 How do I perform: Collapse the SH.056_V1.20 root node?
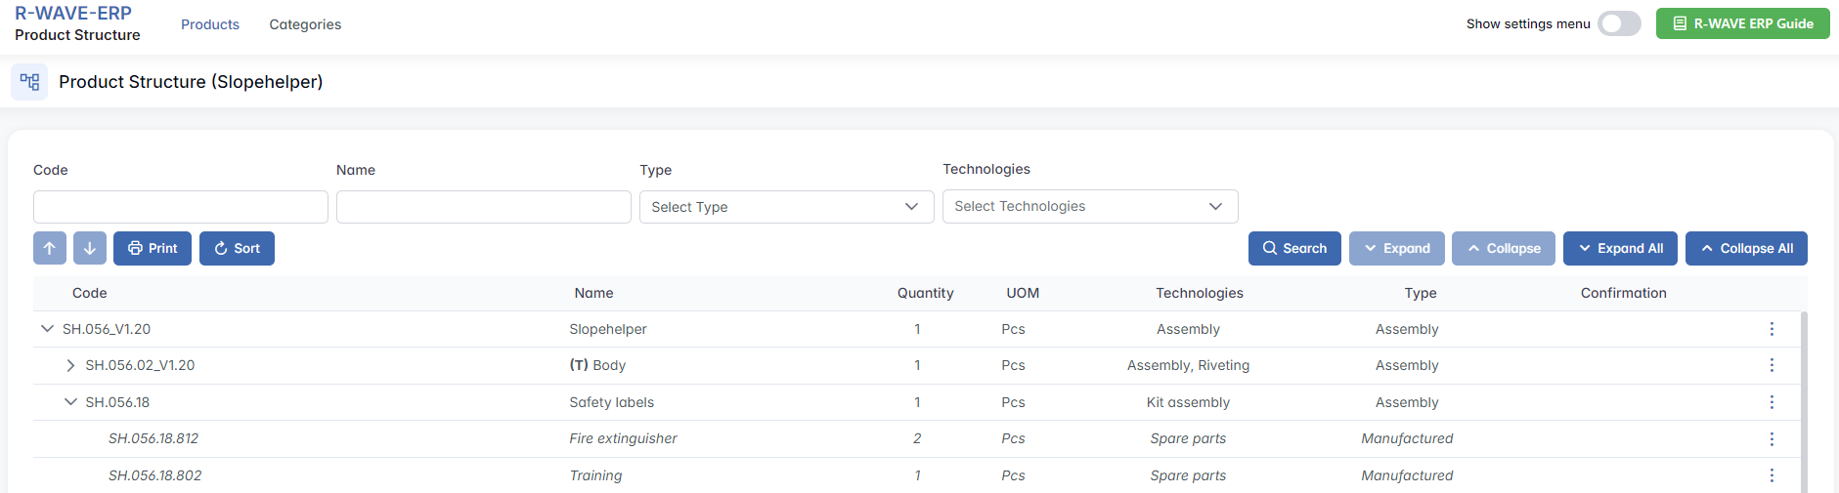pyautogui.click(x=47, y=329)
